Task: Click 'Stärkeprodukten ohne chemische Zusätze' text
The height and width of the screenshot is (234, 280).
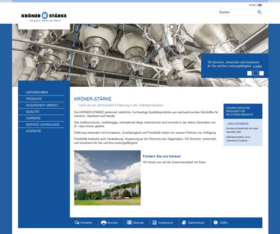Action: tap(238, 139)
